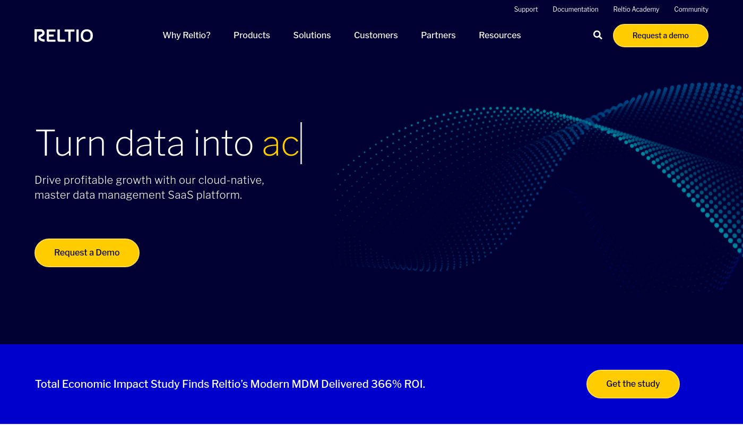The height and width of the screenshot is (425, 743).
Task: Visit the Support link
Action: click(x=526, y=10)
